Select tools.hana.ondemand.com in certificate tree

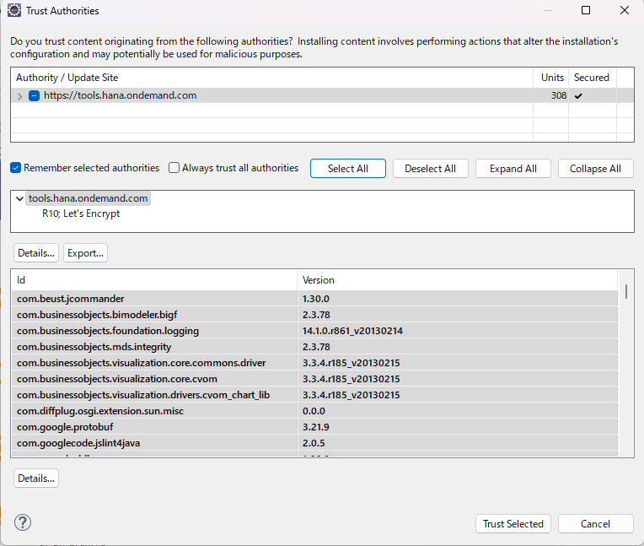(88, 198)
